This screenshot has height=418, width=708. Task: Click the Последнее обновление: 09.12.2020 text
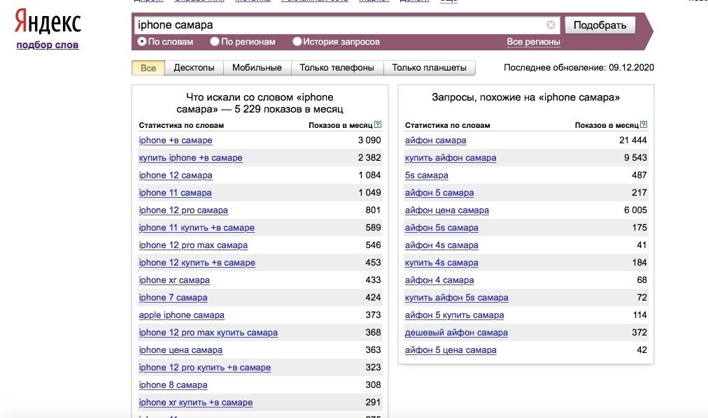point(579,68)
